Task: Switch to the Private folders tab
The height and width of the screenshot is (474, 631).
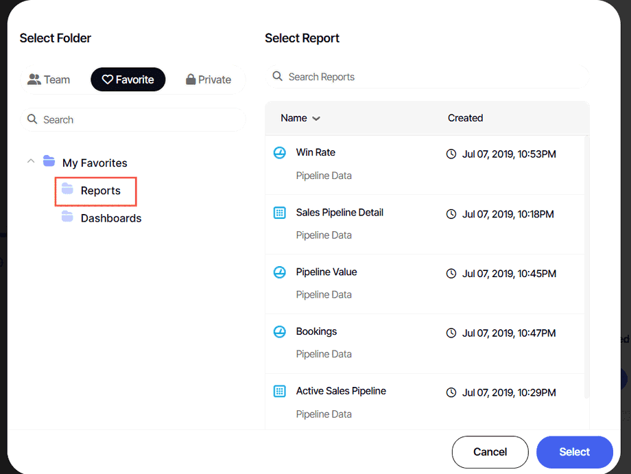Action: coord(208,79)
